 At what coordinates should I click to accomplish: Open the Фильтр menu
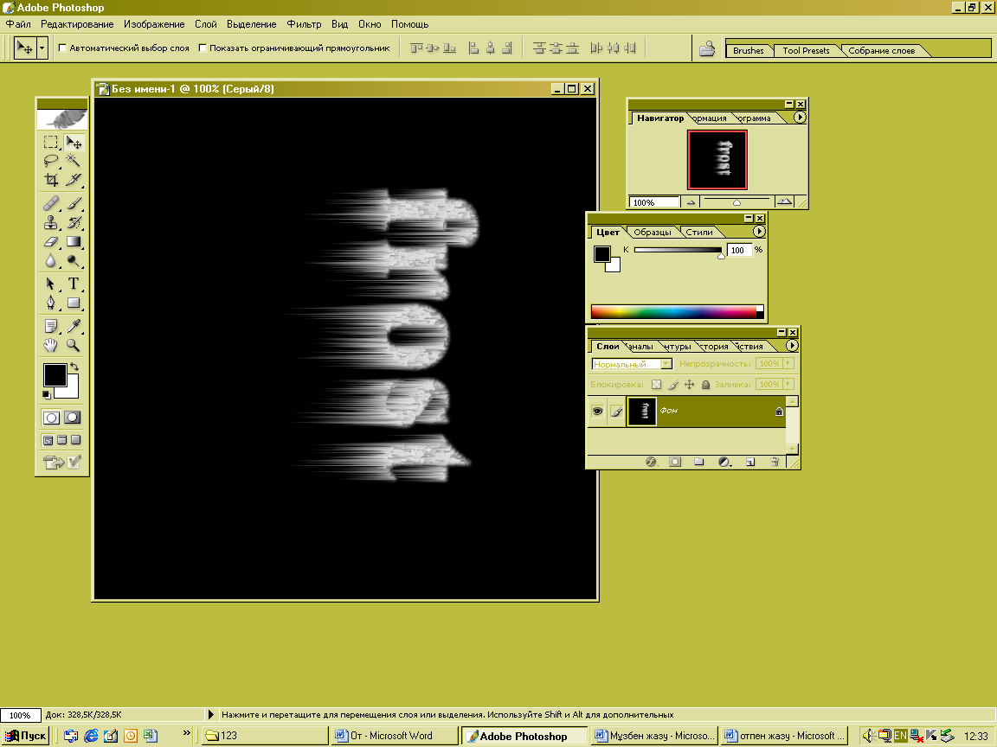pos(304,24)
